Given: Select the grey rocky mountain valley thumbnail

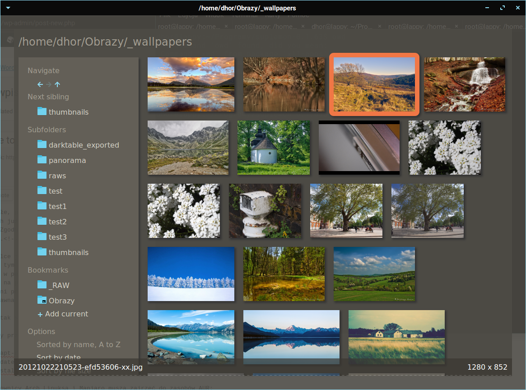Looking at the screenshot, I should coord(188,148).
